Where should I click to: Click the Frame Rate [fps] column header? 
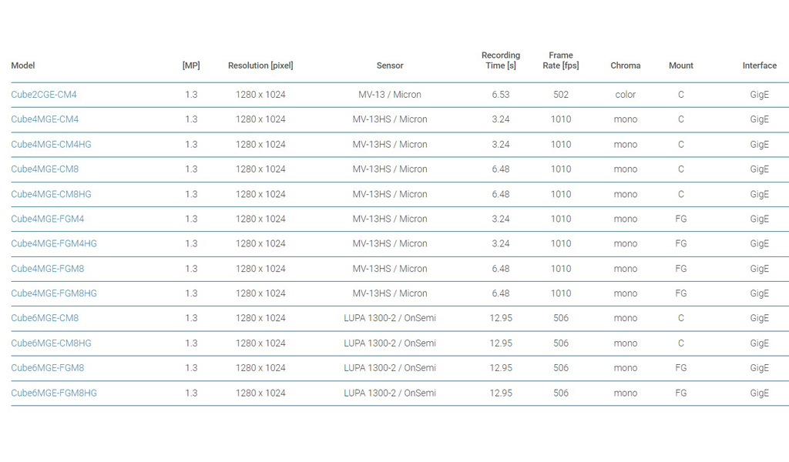tap(561, 60)
